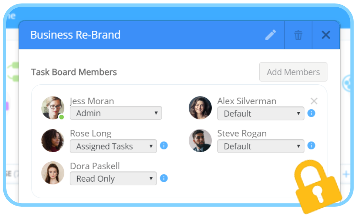
Task: Open Alex Silverman's Default role dropdown
Action: click(261, 113)
